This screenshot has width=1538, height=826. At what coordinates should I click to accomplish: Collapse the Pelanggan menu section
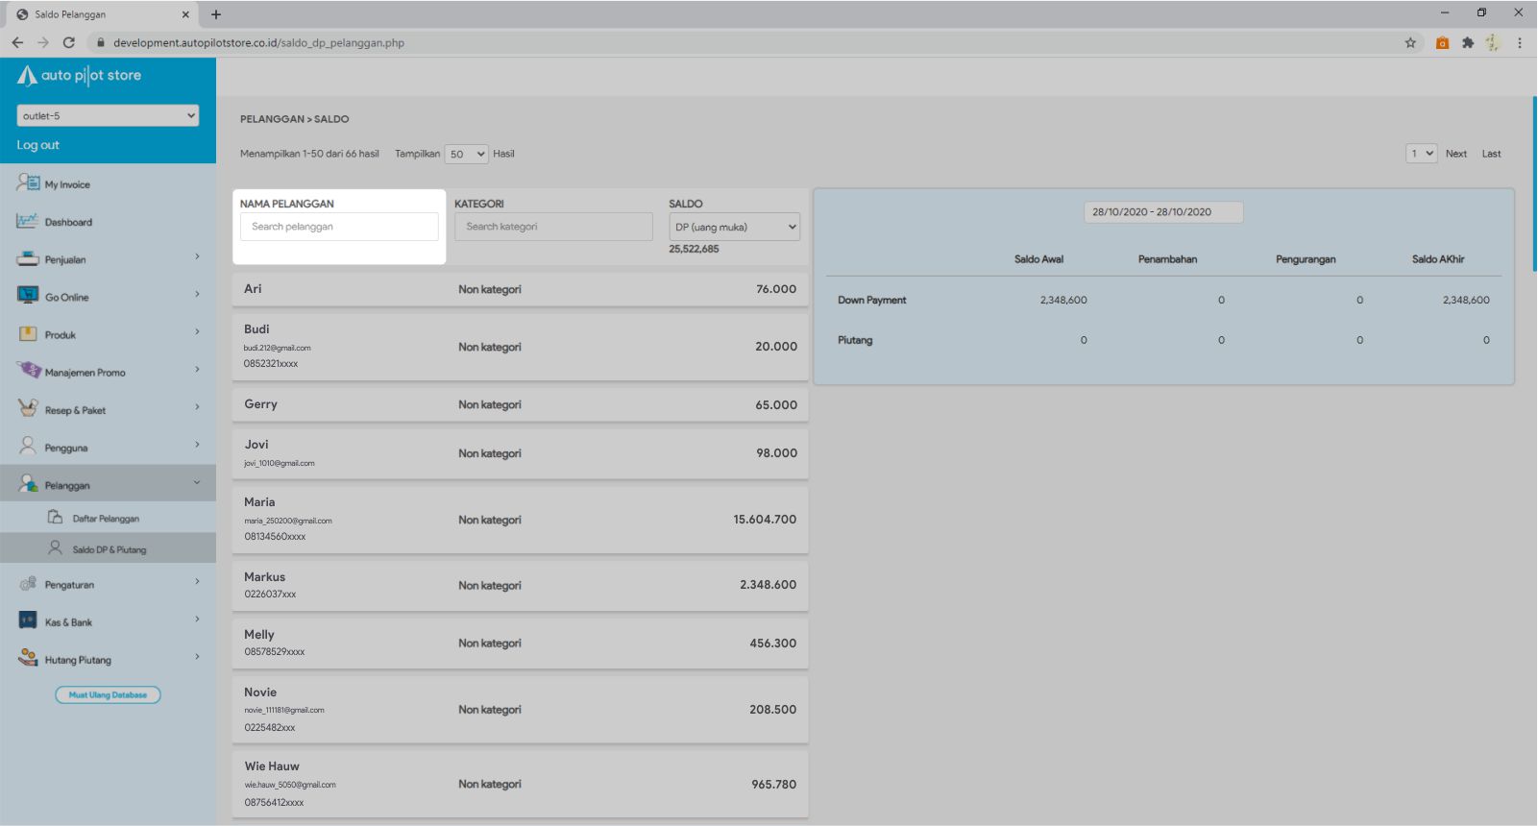(x=197, y=483)
